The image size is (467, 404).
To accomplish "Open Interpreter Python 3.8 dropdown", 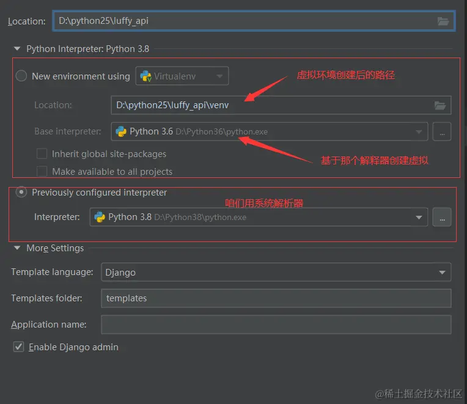I will coord(259,217).
